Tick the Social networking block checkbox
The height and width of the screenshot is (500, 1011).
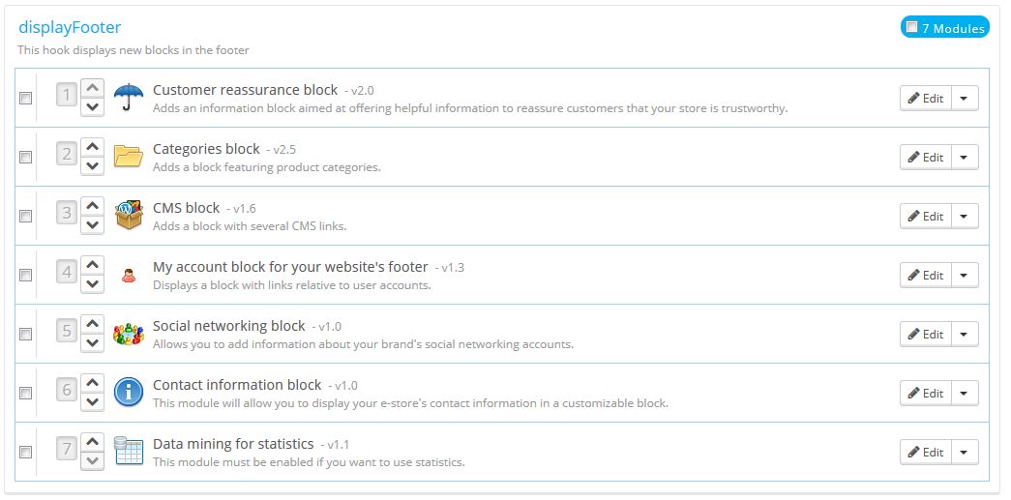[25, 334]
